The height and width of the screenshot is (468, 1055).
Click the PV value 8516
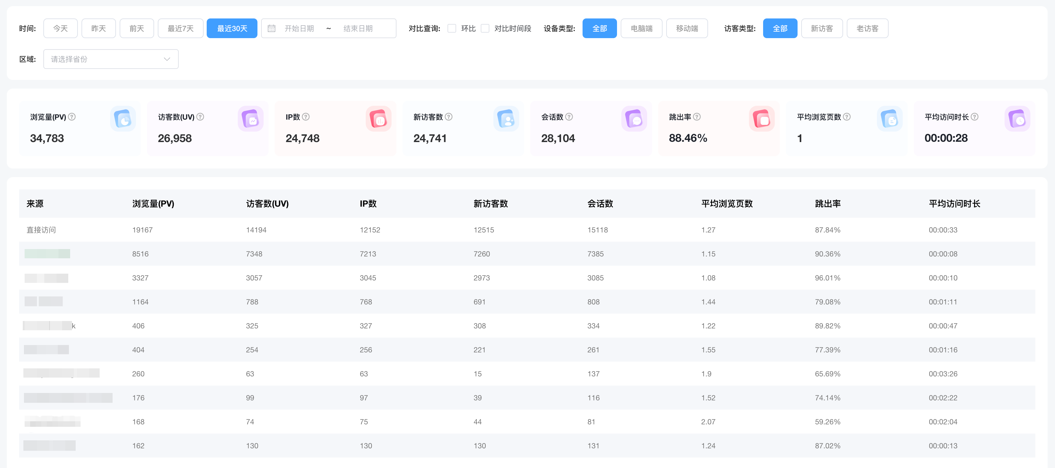(x=141, y=254)
